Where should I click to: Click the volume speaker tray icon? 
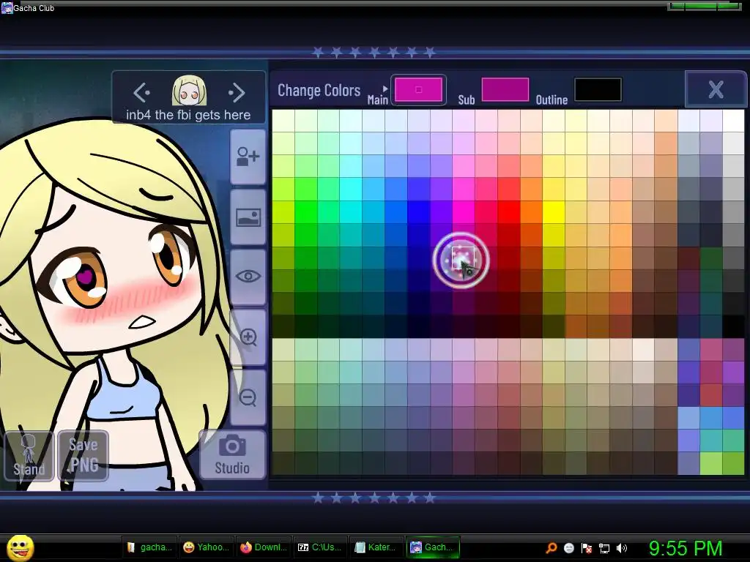[x=622, y=548]
